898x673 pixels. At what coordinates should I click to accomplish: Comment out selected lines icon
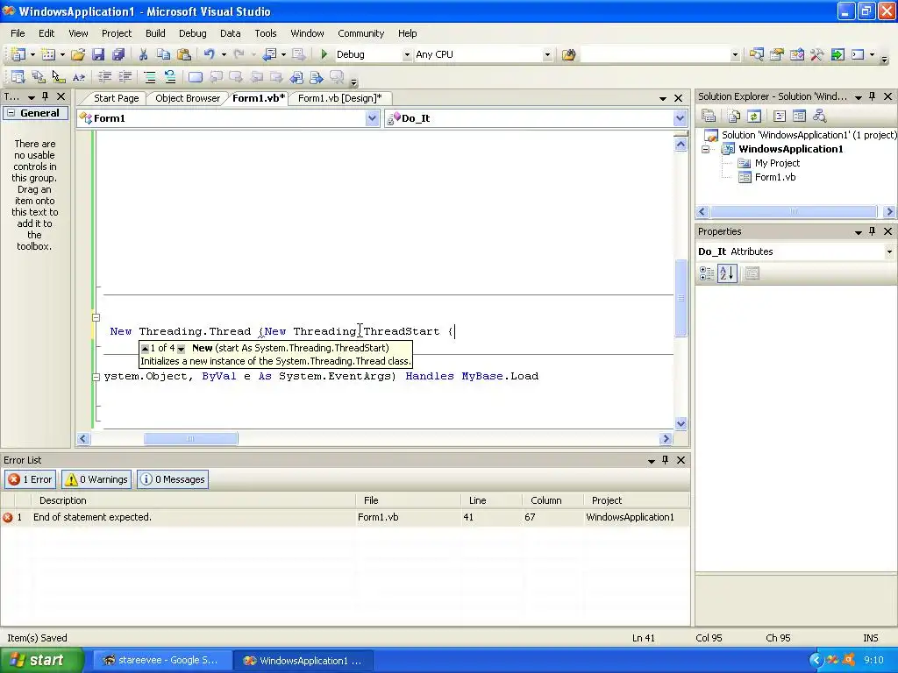tap(149, 77)
